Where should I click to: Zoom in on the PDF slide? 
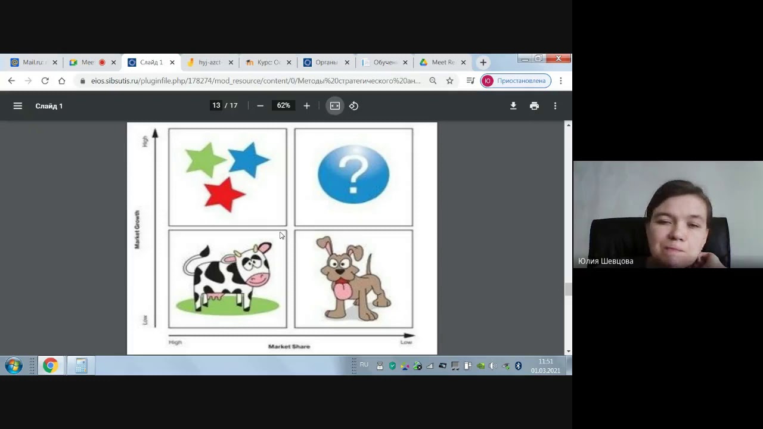coord(306,105)
